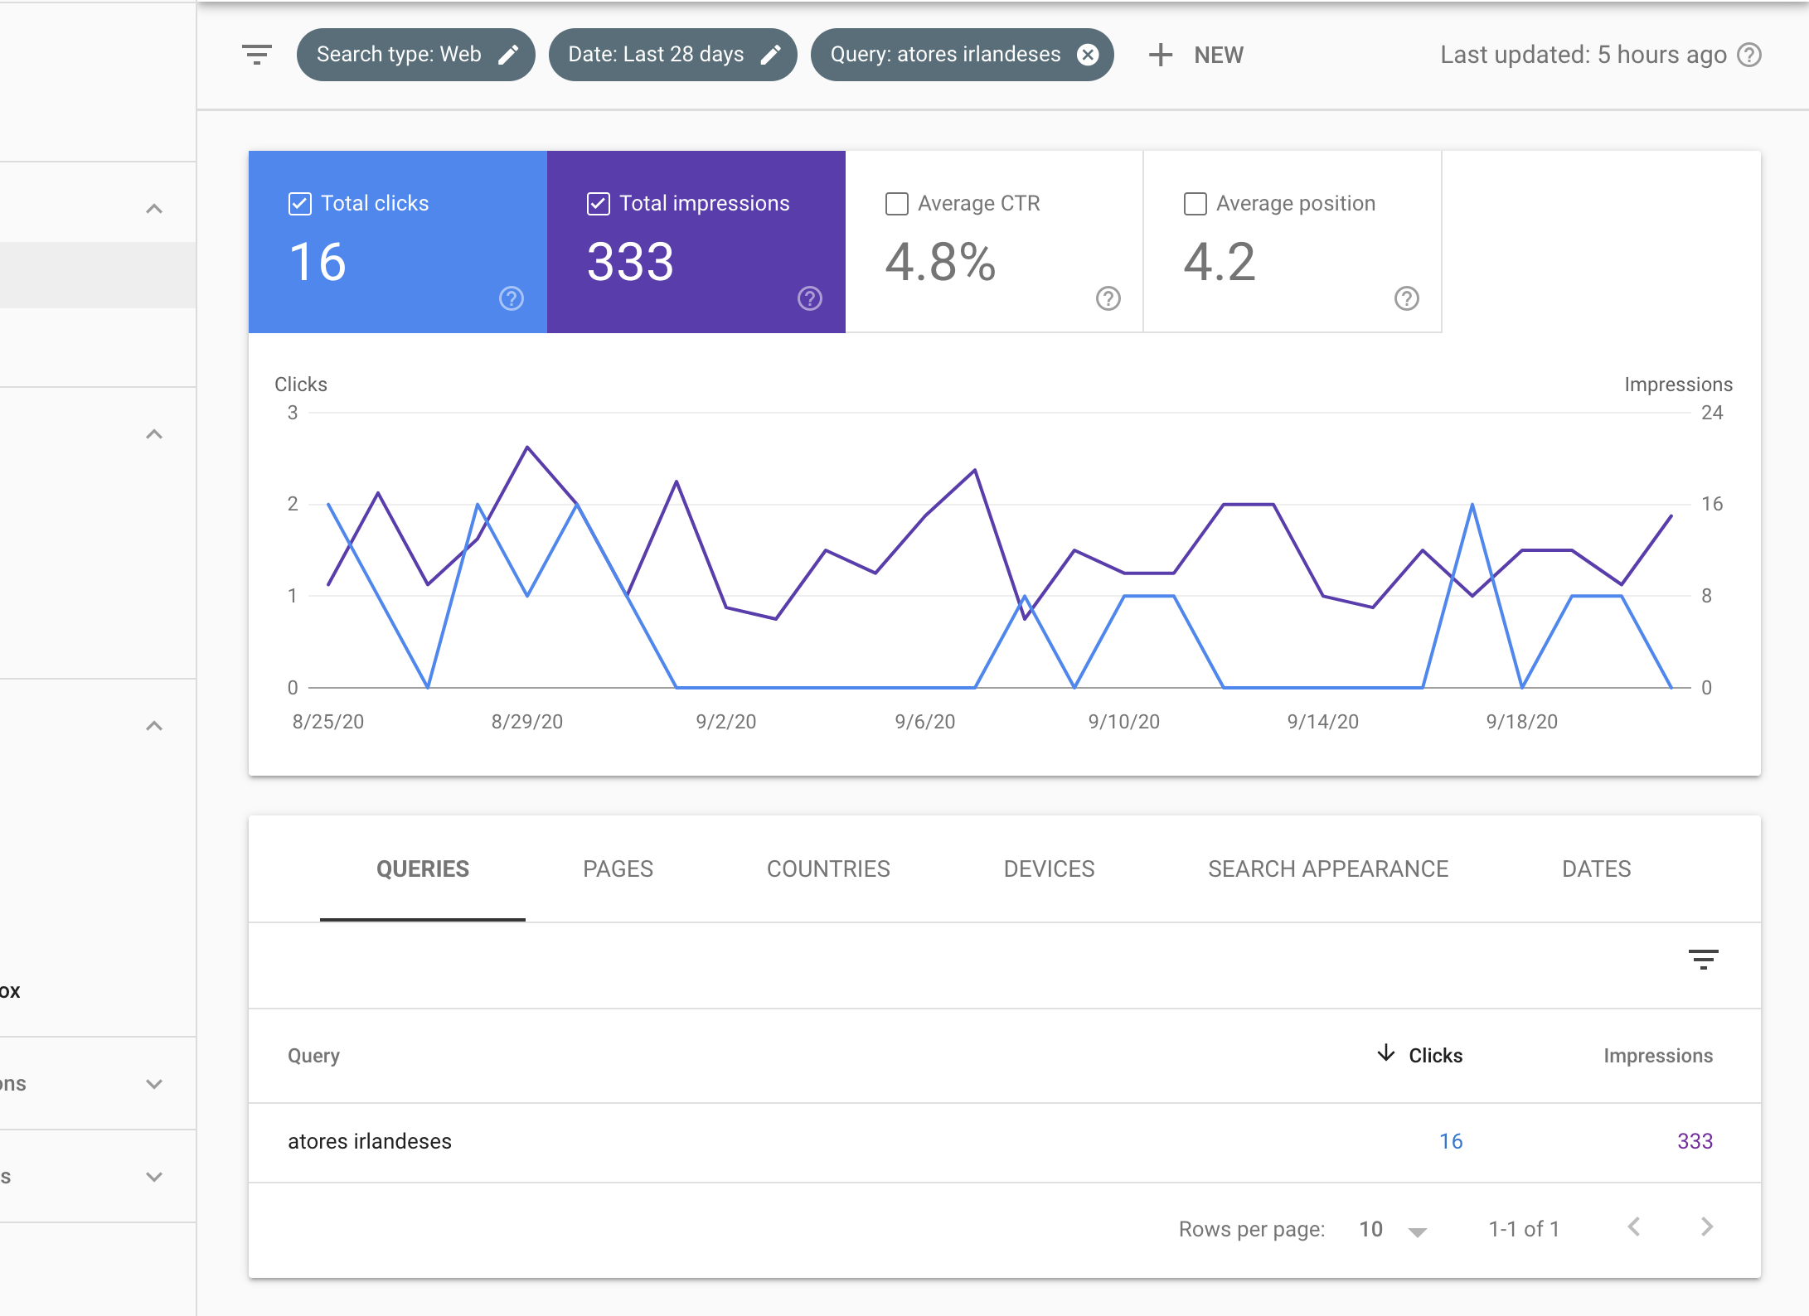Enable the Average position metric
Screen dimensions: 1809x1316
point(1195,203)
